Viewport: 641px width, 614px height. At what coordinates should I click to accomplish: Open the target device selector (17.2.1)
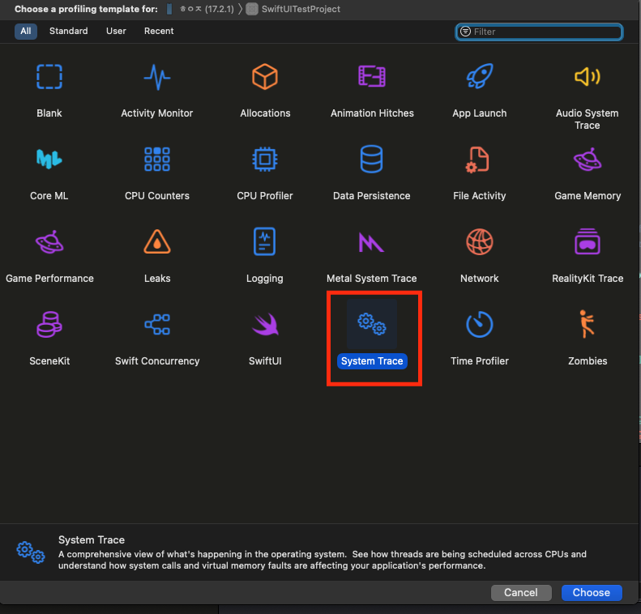pos(200,9)
